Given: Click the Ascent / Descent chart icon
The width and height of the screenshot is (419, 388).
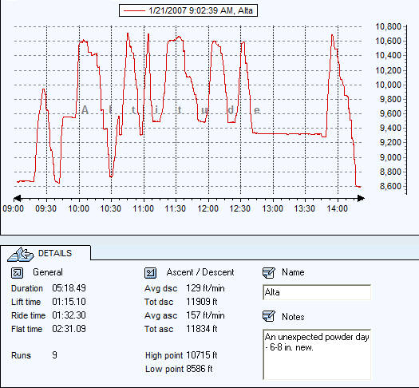Looking at the screenshot, I should point(151,273).
